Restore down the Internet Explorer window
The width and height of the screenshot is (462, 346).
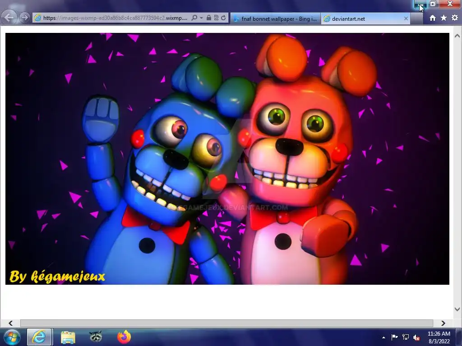tap(433, 4)
